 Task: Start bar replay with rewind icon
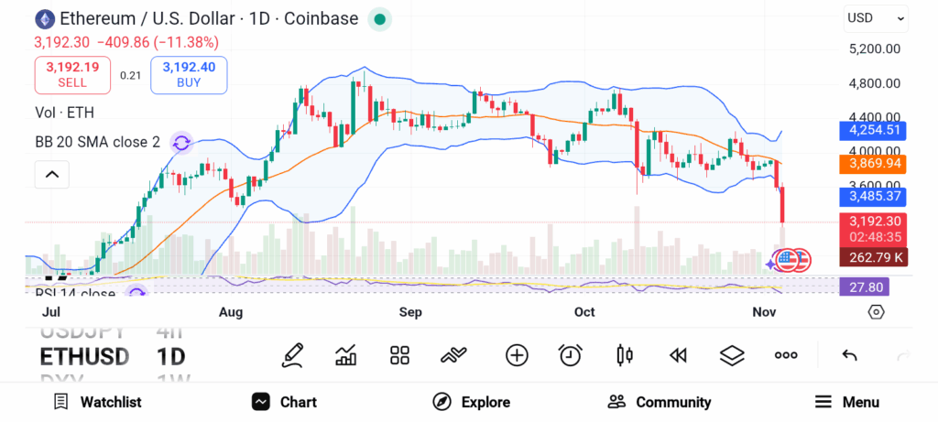(x=678, y=355)
